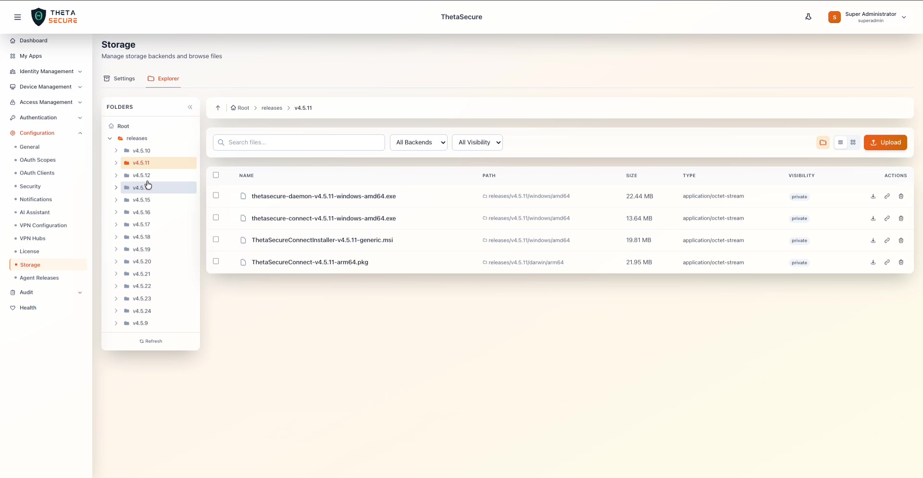Go up one folder level
This screenshot has width=923, height=478.
218,108
